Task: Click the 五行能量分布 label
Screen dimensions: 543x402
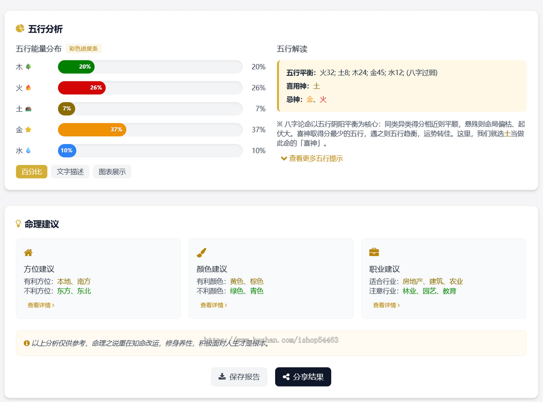Action: pyautogui.click(x=38, y=49)
